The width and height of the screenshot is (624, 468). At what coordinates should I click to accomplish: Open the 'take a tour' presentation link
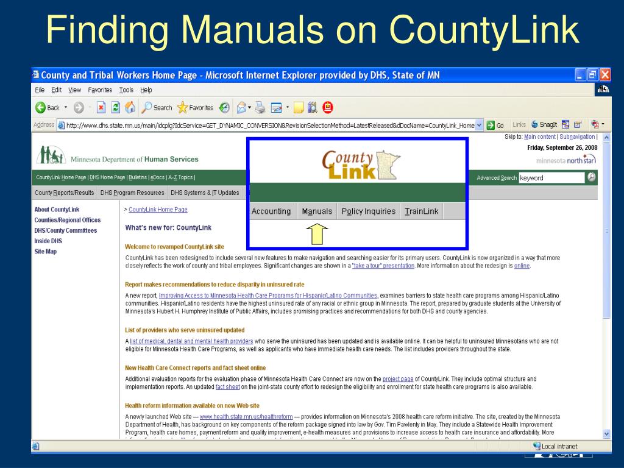pos(383,266)
